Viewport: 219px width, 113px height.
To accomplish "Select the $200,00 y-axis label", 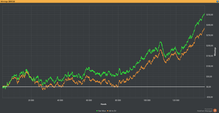I will coord(209,46).
